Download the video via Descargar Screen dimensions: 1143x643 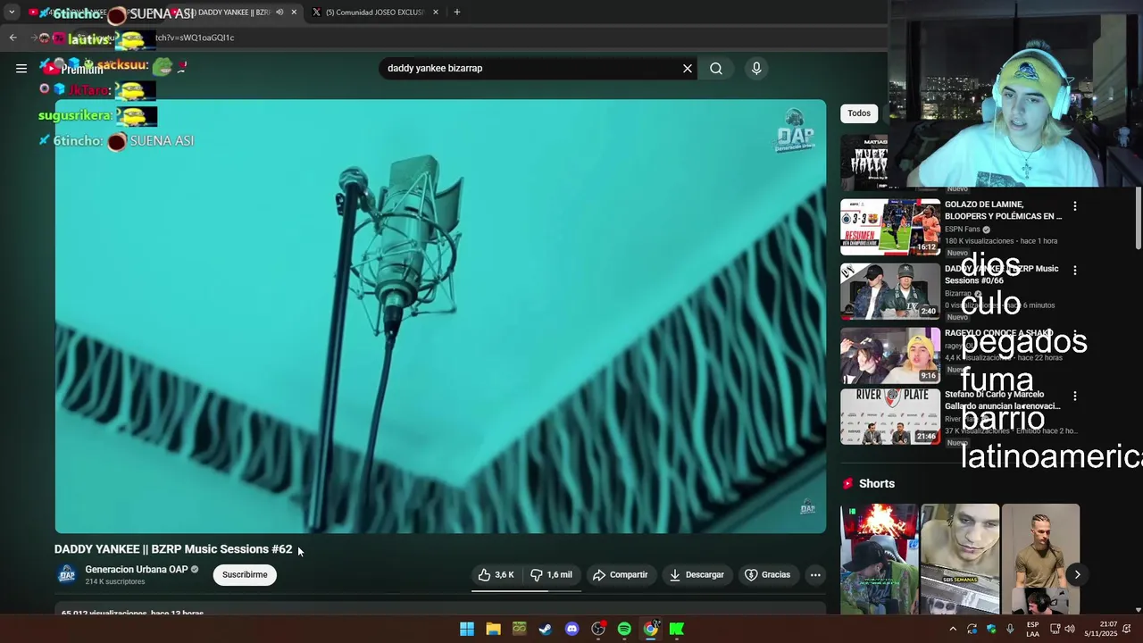point(697,575)
